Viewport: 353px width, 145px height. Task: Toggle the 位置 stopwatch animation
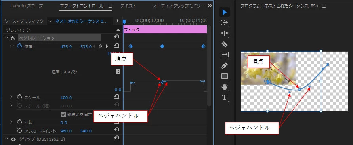pyautogui.click(x=20, y=46)
